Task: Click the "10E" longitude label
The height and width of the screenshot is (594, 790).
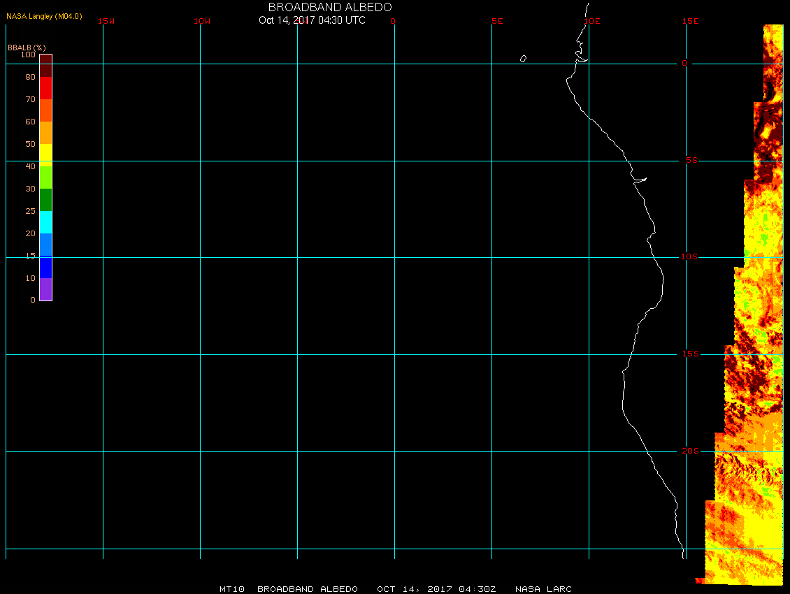Action: [592, 21]
